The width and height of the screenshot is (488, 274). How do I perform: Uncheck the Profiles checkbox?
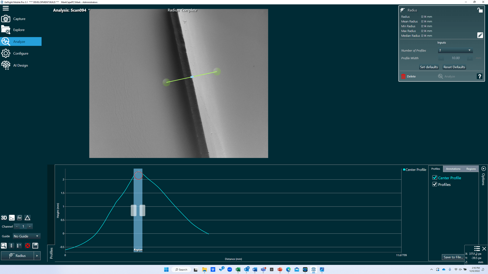click(x=435, y=184)
